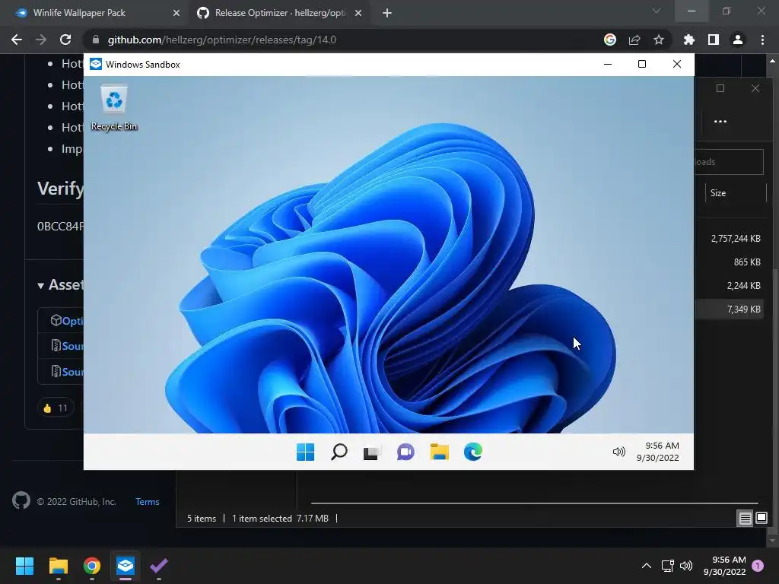This screenshot has height=584, width=779.
Task: Close the Winlife Wallpaper Pack tab
Action: pos(176,13)
